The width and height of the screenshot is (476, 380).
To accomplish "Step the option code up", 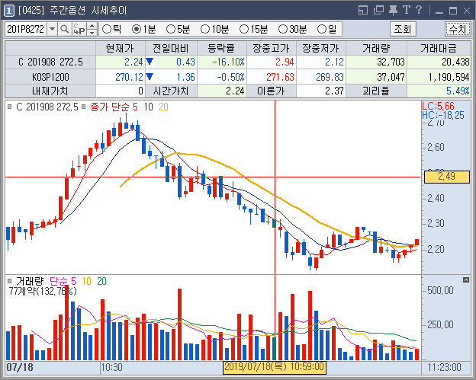I will click(x=92, y=26).
